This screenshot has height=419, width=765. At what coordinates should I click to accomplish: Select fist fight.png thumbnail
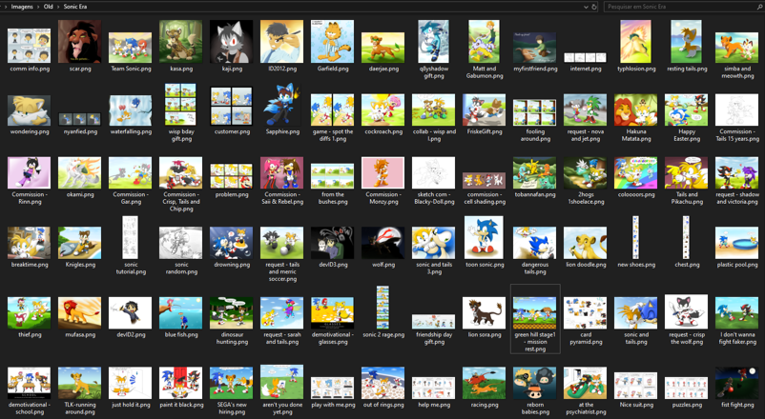click(x=736, y=383)
